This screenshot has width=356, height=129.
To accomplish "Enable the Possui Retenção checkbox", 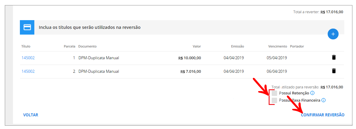I will coord(274,93).
